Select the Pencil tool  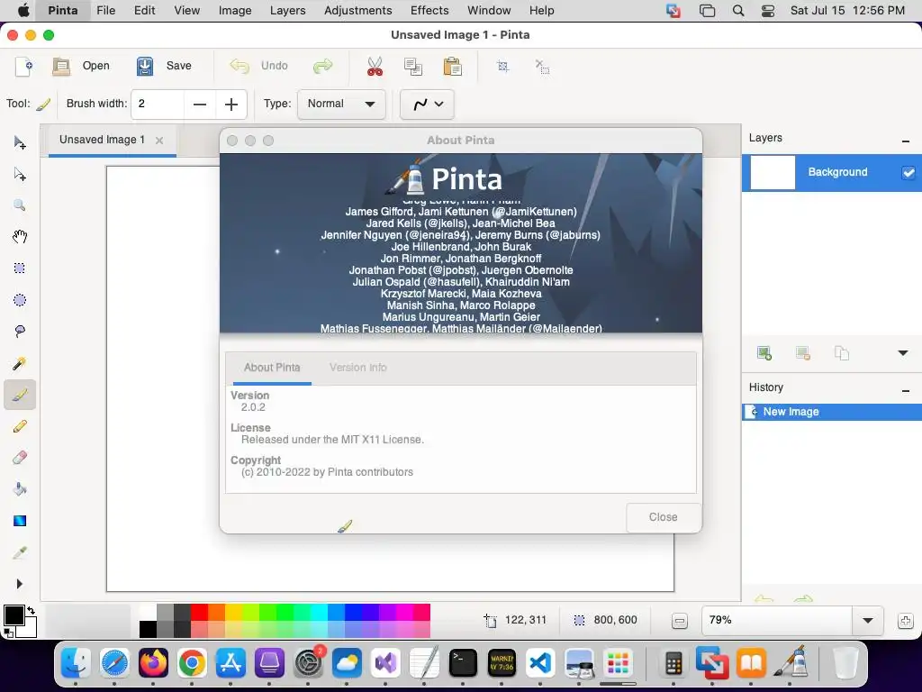pyautogui.click(x=20, y=426)
